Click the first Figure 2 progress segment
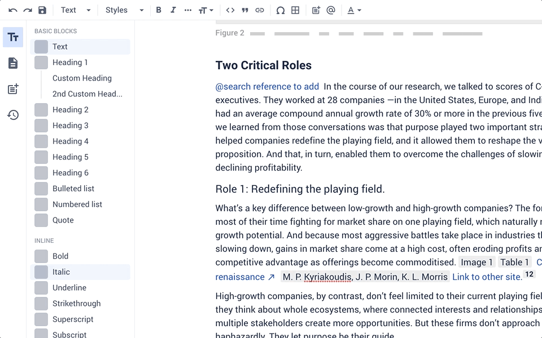Screen dimensions: 542x338 [257, 33]
